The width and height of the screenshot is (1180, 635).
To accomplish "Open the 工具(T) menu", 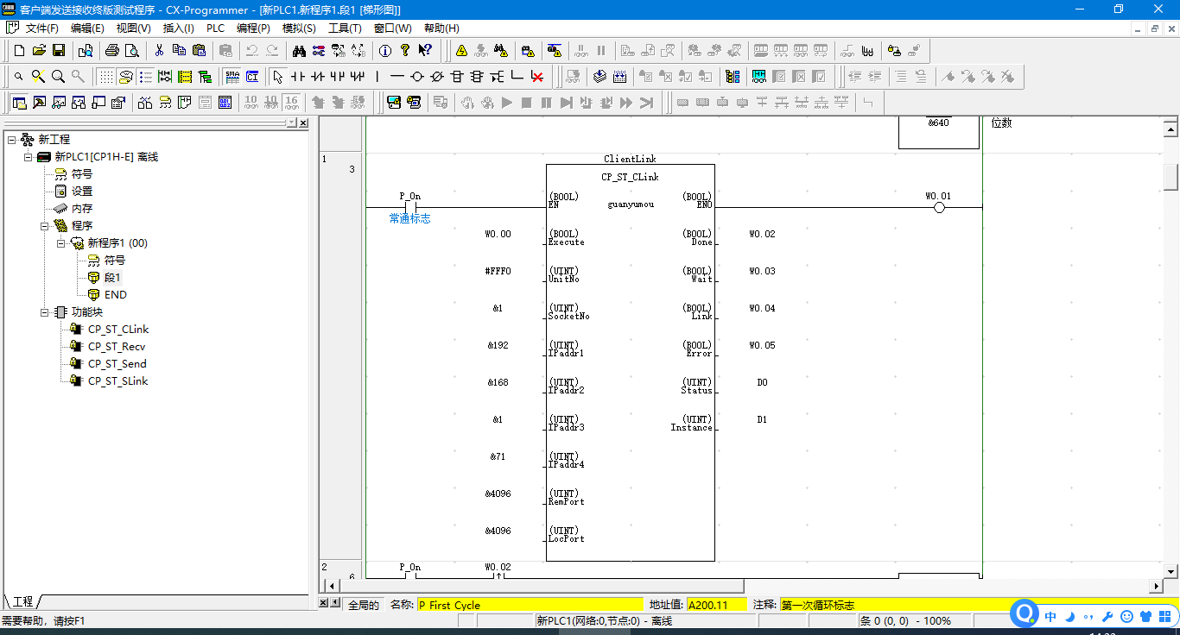I will [345, 28].
